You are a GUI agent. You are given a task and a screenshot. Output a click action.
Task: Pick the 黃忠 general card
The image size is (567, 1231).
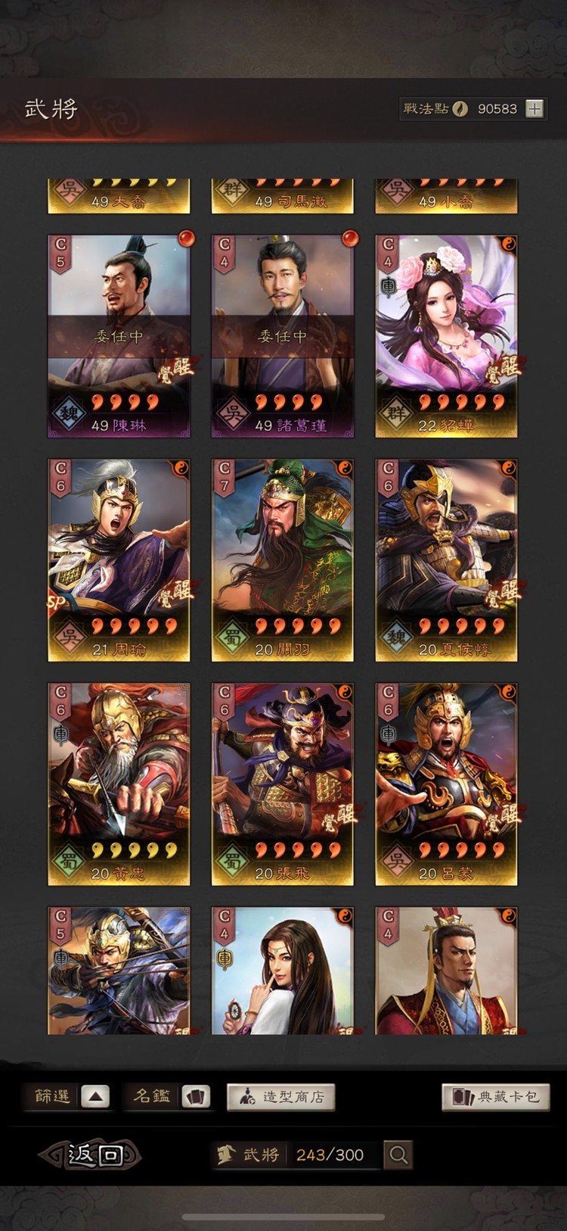[x=119, y=784]
